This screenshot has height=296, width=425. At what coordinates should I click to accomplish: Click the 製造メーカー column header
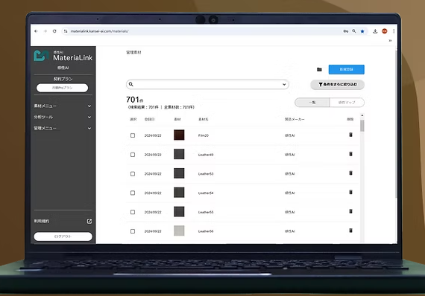pyautogui.click(x=295, y=119)
